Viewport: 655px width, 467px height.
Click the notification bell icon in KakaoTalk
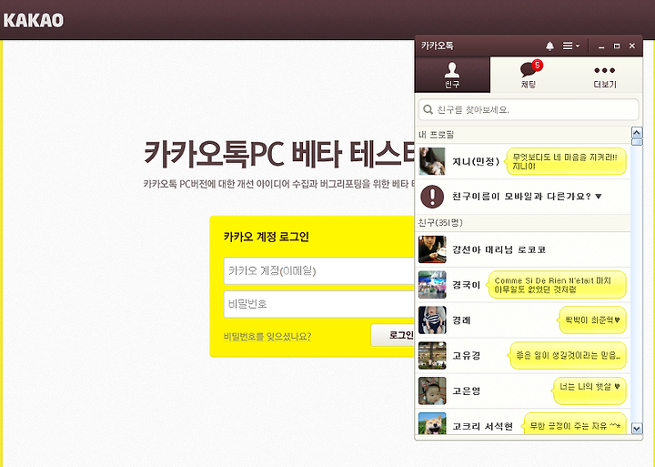click(x=549, y=46)
